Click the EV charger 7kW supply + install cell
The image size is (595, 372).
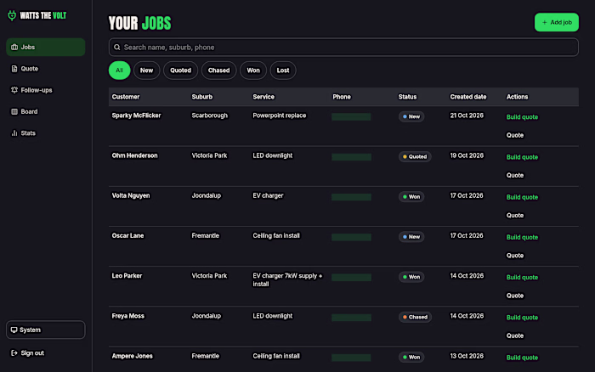287,280
